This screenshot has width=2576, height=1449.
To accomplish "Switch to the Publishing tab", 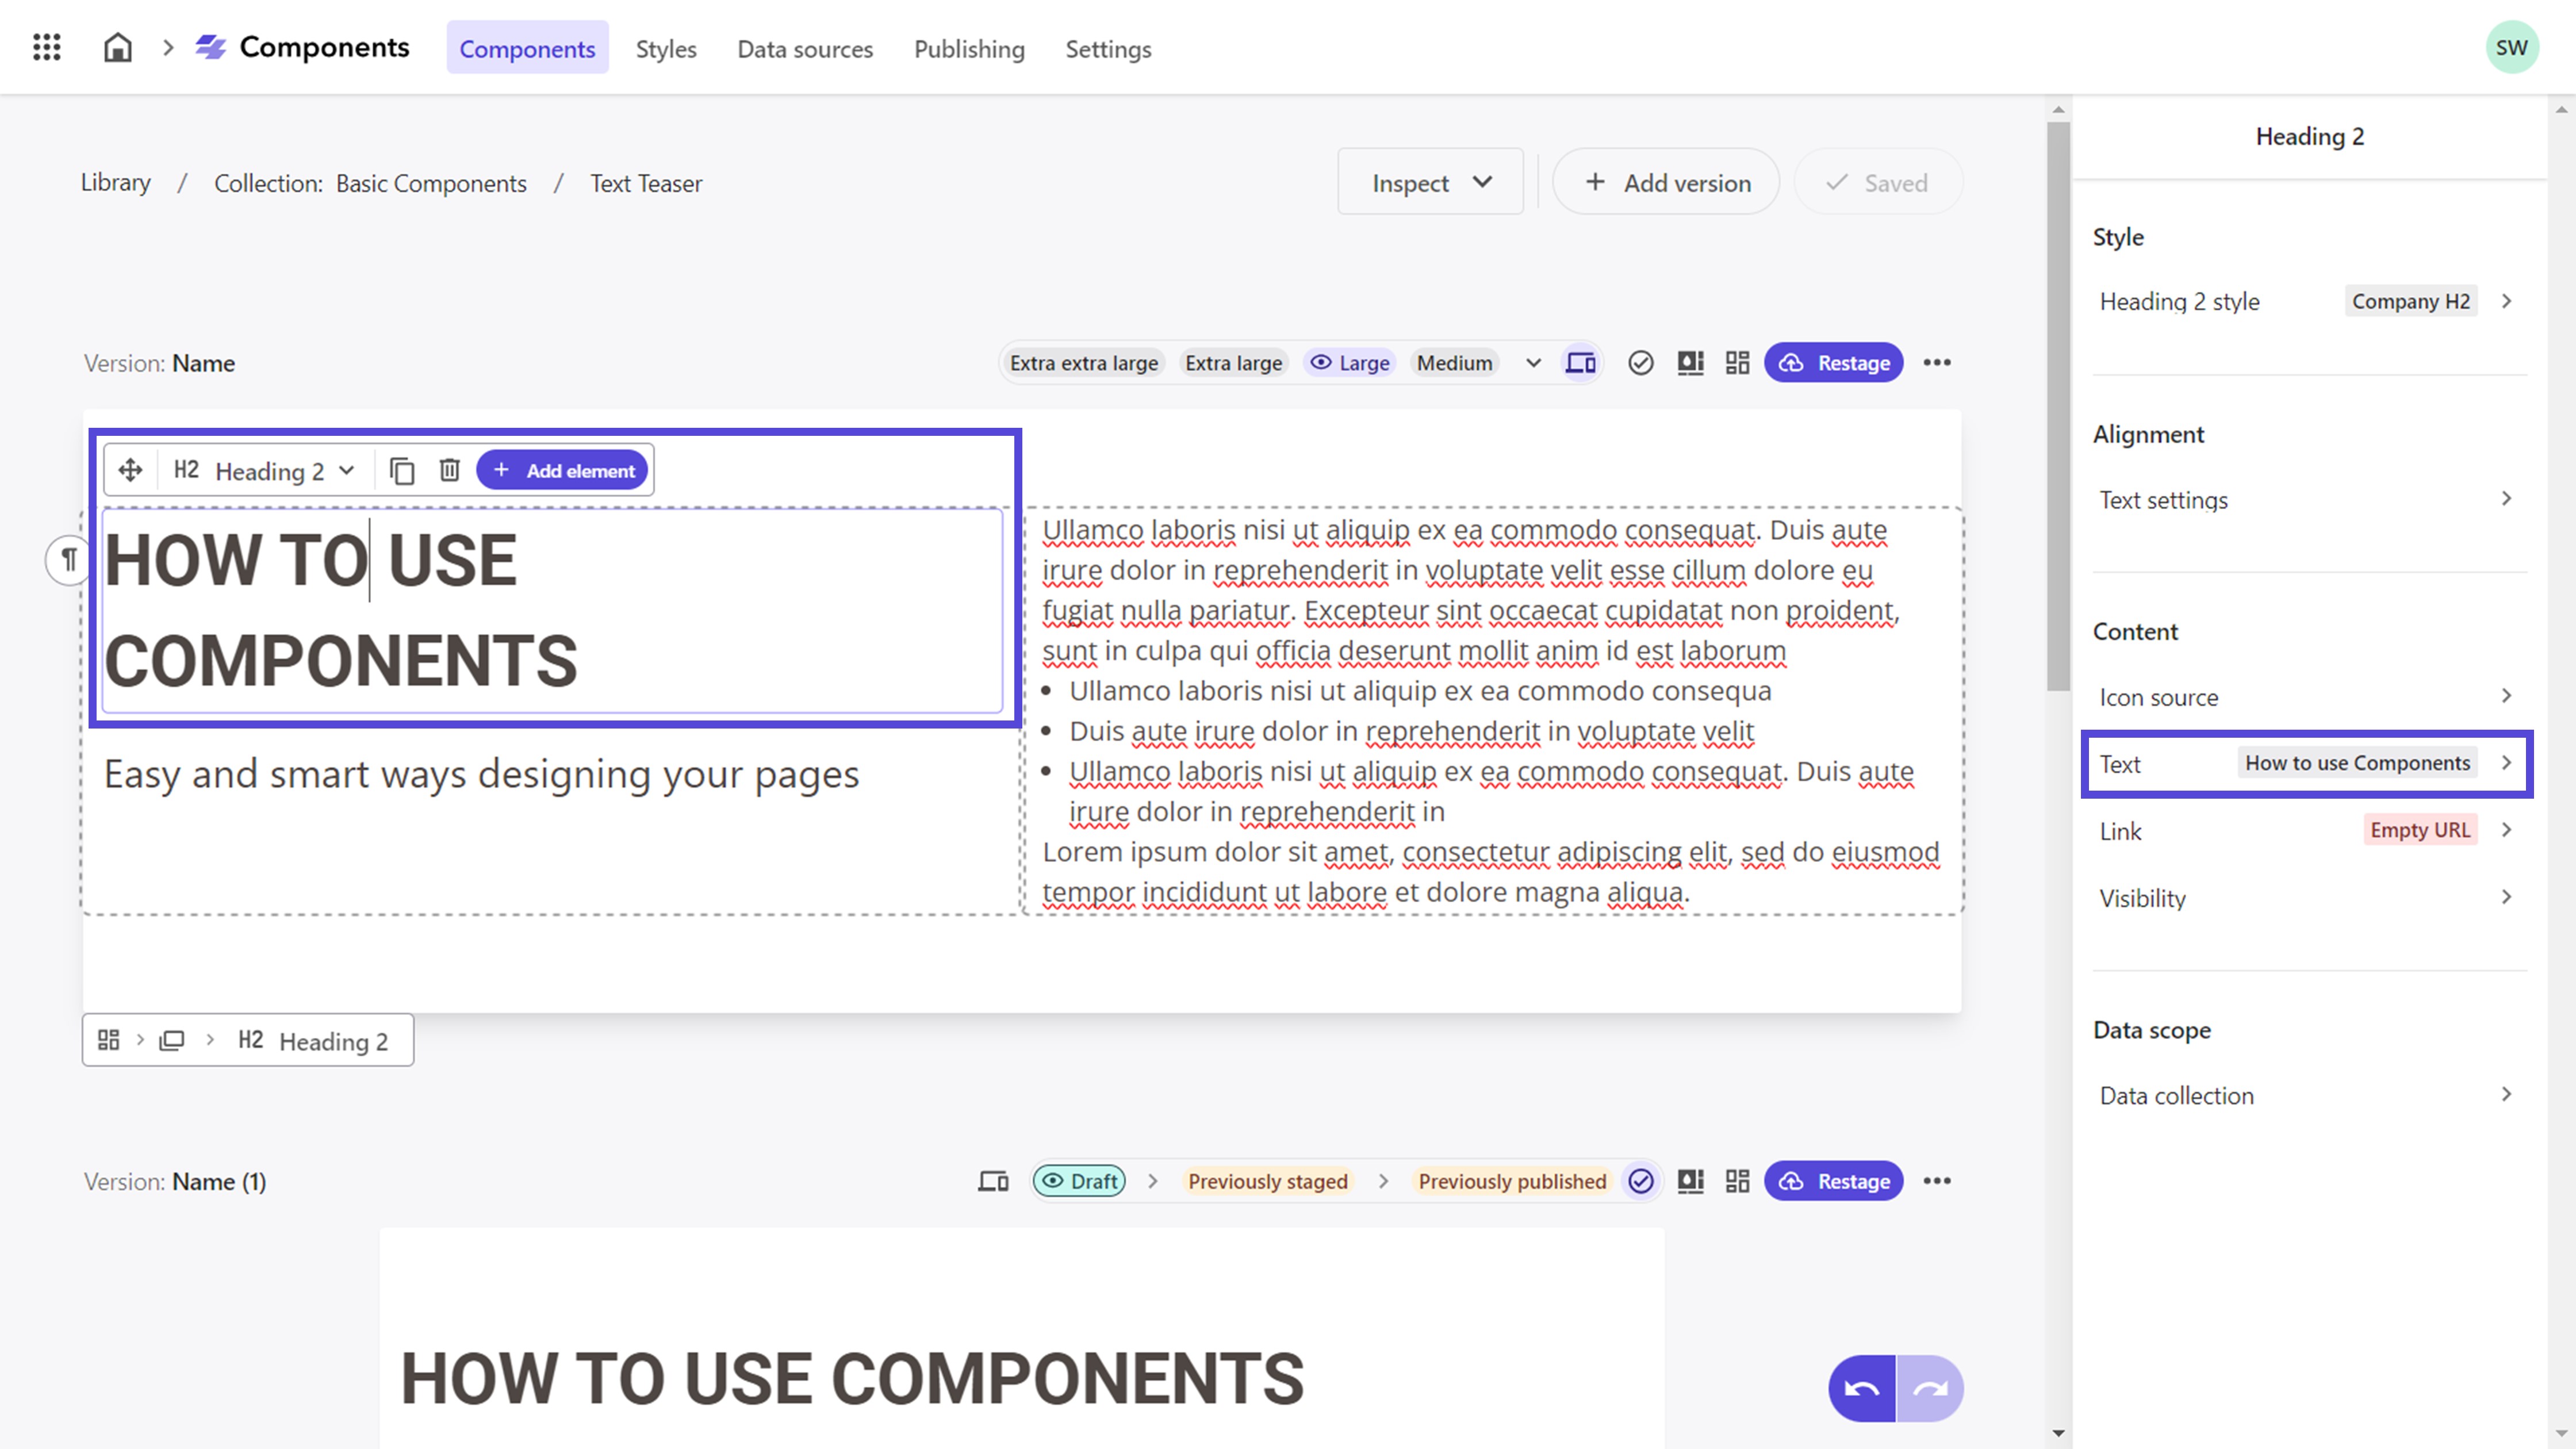I will coord(969,48).
